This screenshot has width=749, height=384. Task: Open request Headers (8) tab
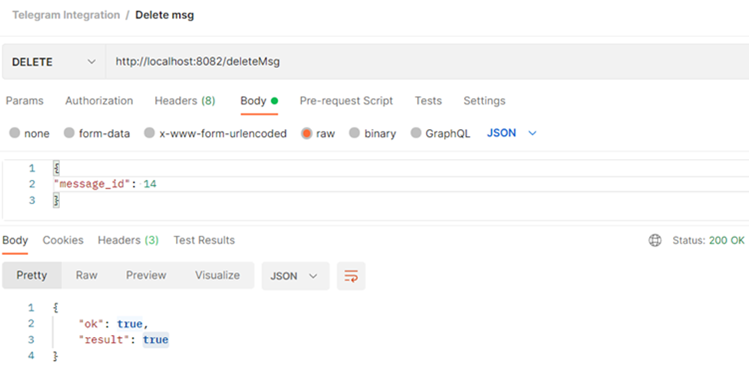184,101
